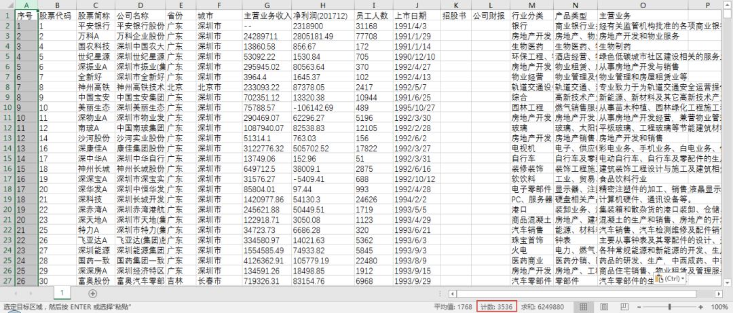This screenshot has height=313, width=733.
Task: Switch to Page Break Preview
Action: 624,307
